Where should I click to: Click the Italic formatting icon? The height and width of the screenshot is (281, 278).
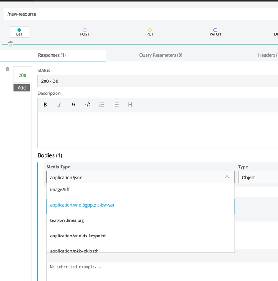tap(59, 105)
